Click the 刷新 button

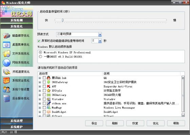pos(115,123)
